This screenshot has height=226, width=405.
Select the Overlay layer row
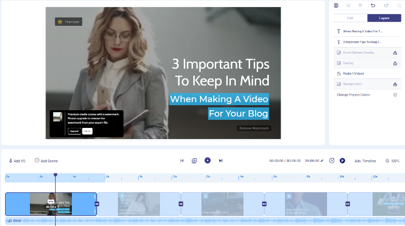click(367, 63)
